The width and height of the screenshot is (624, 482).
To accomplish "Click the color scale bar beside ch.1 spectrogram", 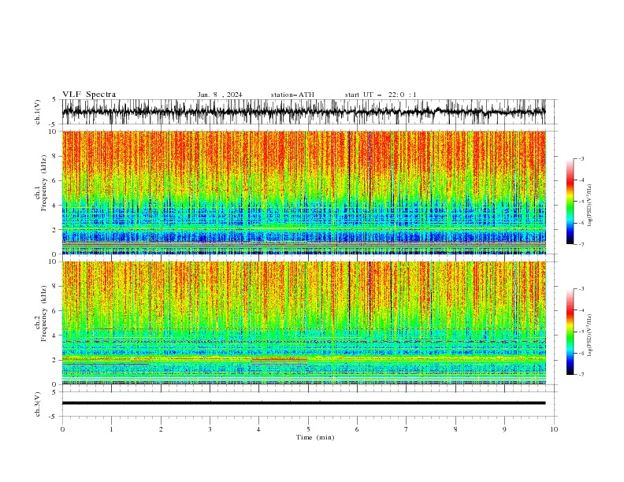I will click(x=570, y=202).
